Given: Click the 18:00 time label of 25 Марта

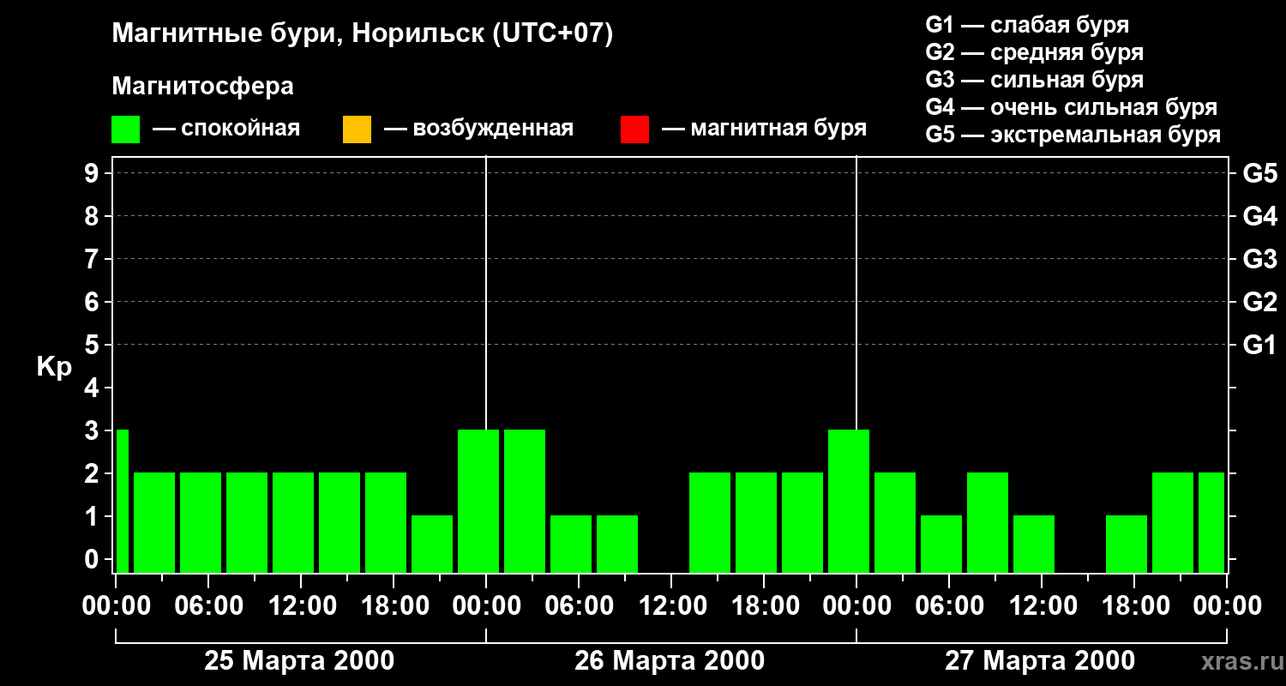Looking at the screenshot, I should pos(394,606).
